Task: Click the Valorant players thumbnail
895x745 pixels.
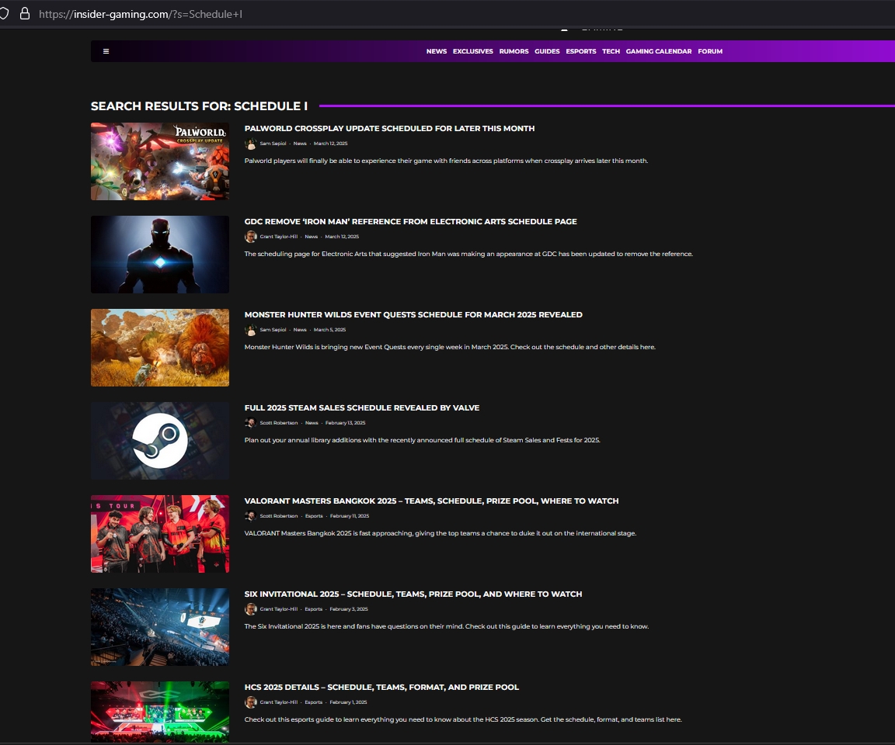Action: coord(160,533)
